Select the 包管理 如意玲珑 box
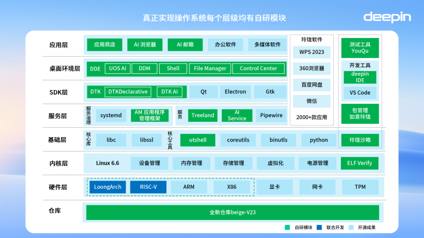The height and width of the screenshot is (238, 424). (x=360, y=114)
